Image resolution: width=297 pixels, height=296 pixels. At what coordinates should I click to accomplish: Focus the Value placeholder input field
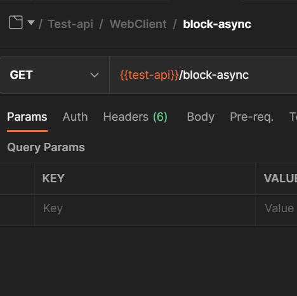(x=276, y=210)
